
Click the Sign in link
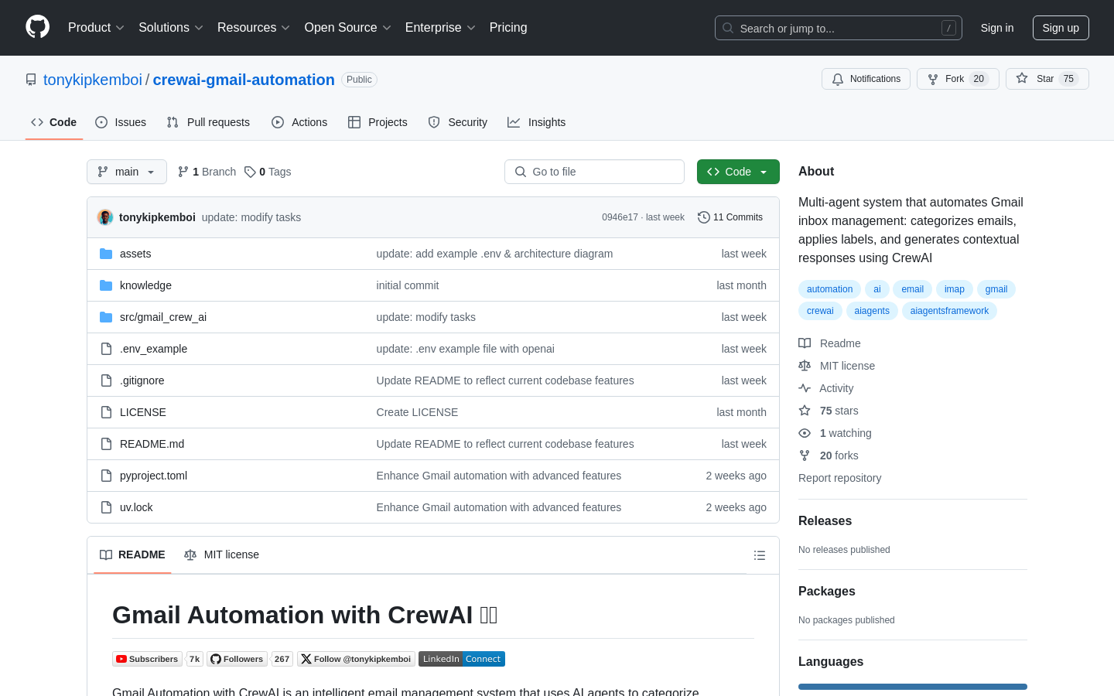tap(997, 28)
